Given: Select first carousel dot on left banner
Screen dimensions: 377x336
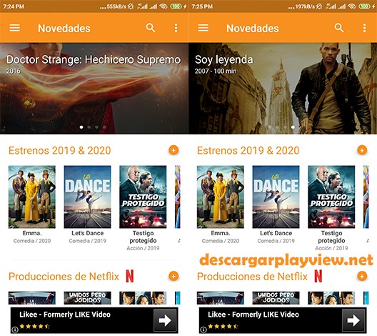Looking at the screenshot, I should pos(81,127).
